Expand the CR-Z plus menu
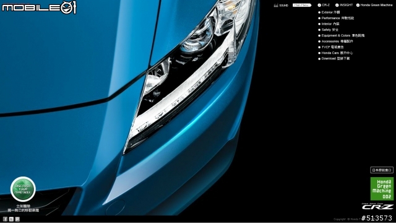Screen dimensions: 396x223 [324, 5]
